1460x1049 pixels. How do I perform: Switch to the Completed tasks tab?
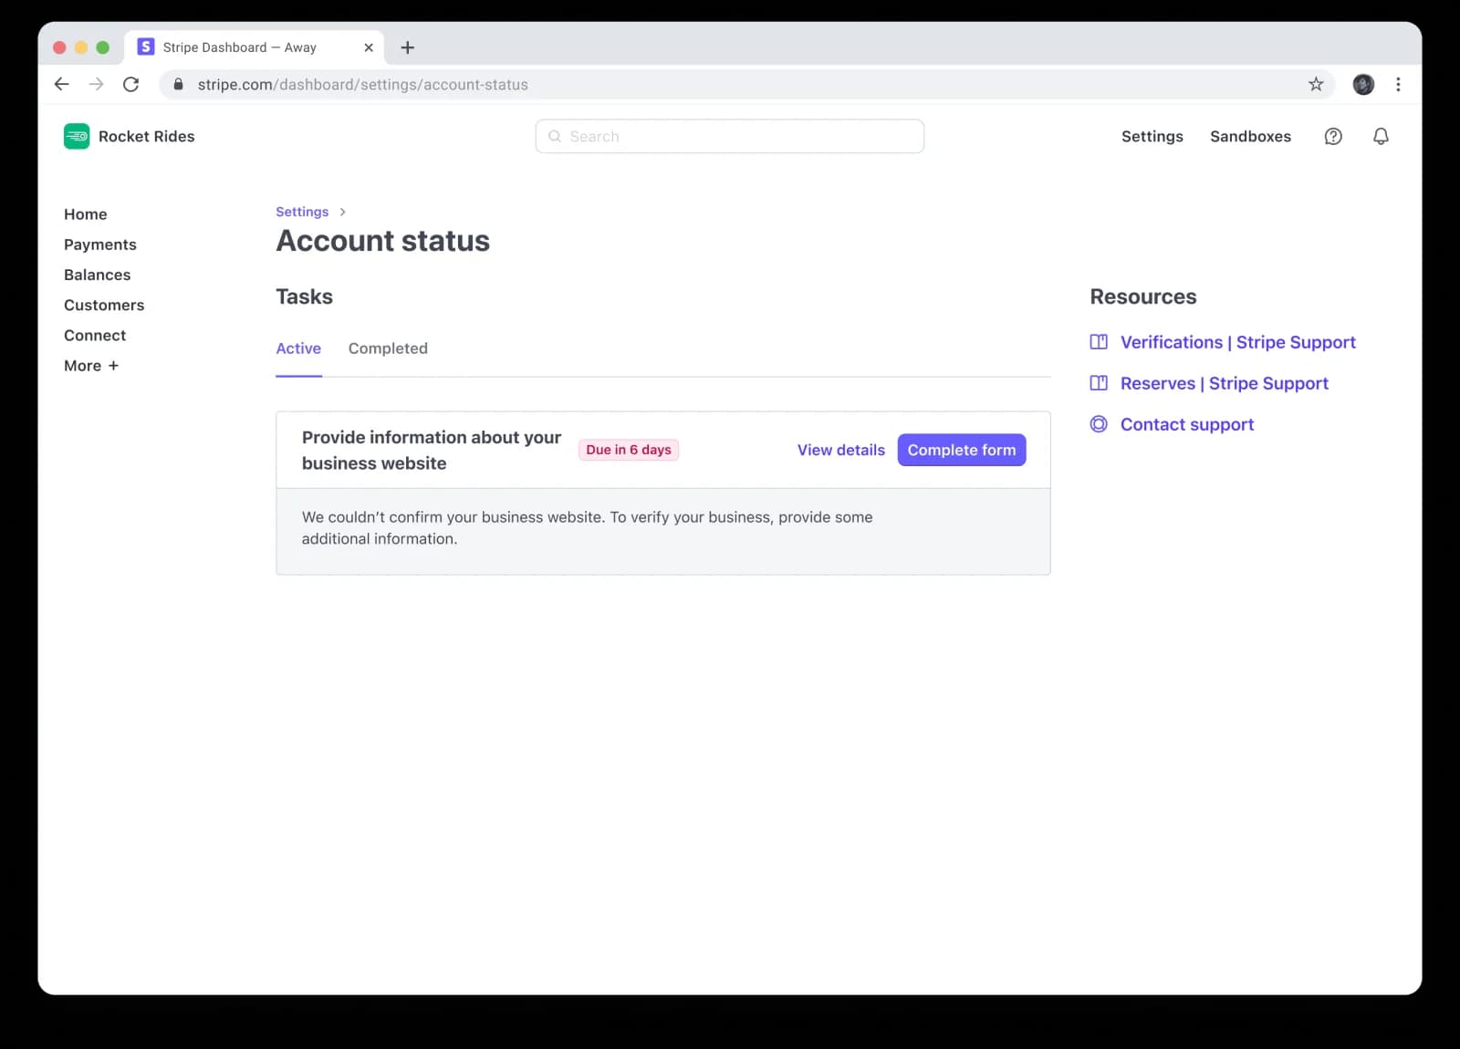(388, 348)
